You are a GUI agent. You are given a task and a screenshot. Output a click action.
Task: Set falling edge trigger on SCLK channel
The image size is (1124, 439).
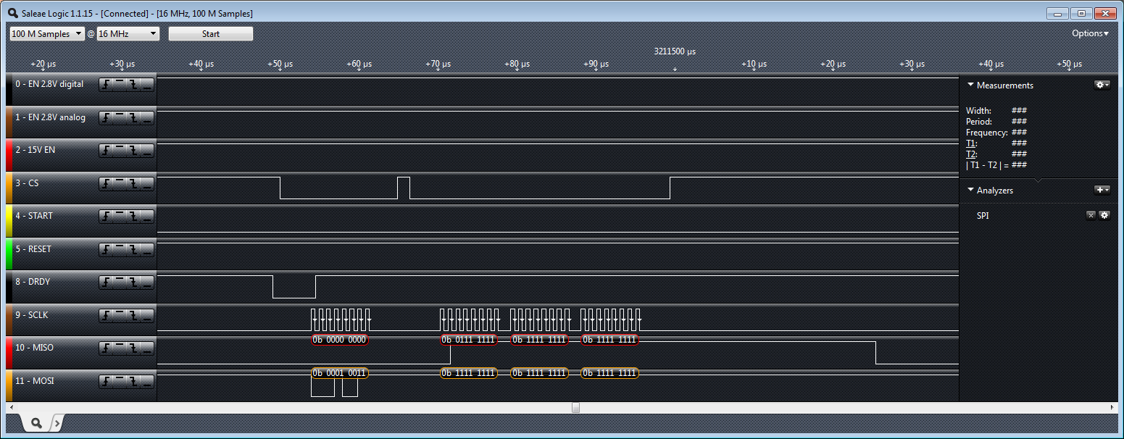click(x=134, y=315)
